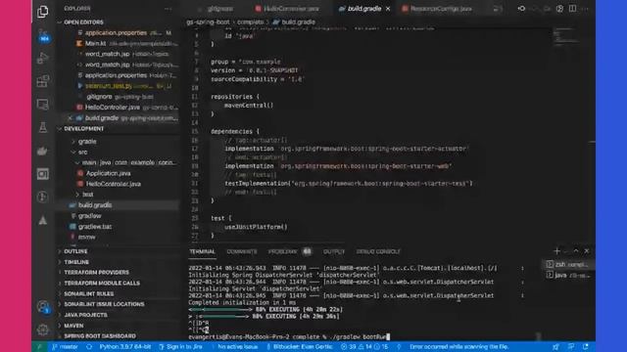Click Python 3.9.7 64-bit interpreter selector
This screenshot has height=352, width=627.
[125, 347]
